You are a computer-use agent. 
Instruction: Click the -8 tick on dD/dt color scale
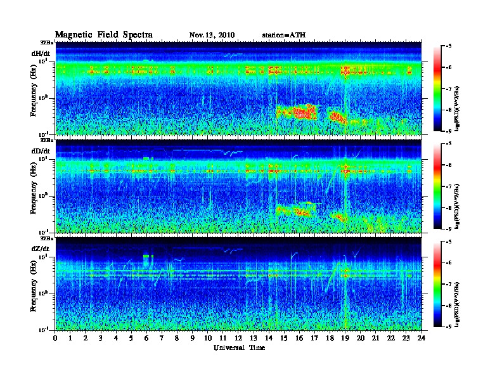pos(449,207)
